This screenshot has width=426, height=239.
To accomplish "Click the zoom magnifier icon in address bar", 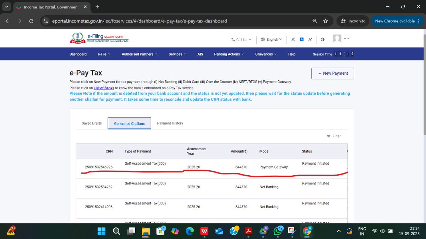I will click(x=315, y=21).
